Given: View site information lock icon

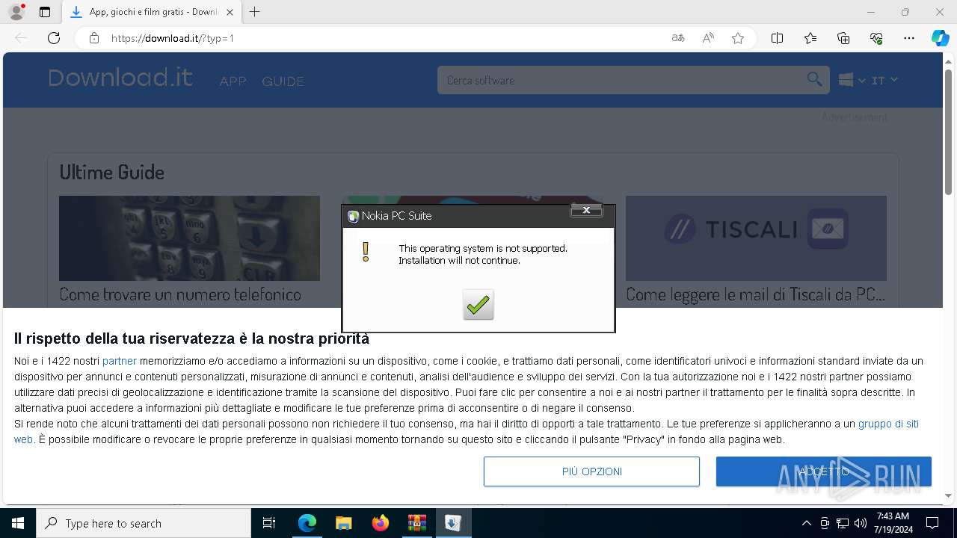Looking at the screenshot, I should pos(94,38).
